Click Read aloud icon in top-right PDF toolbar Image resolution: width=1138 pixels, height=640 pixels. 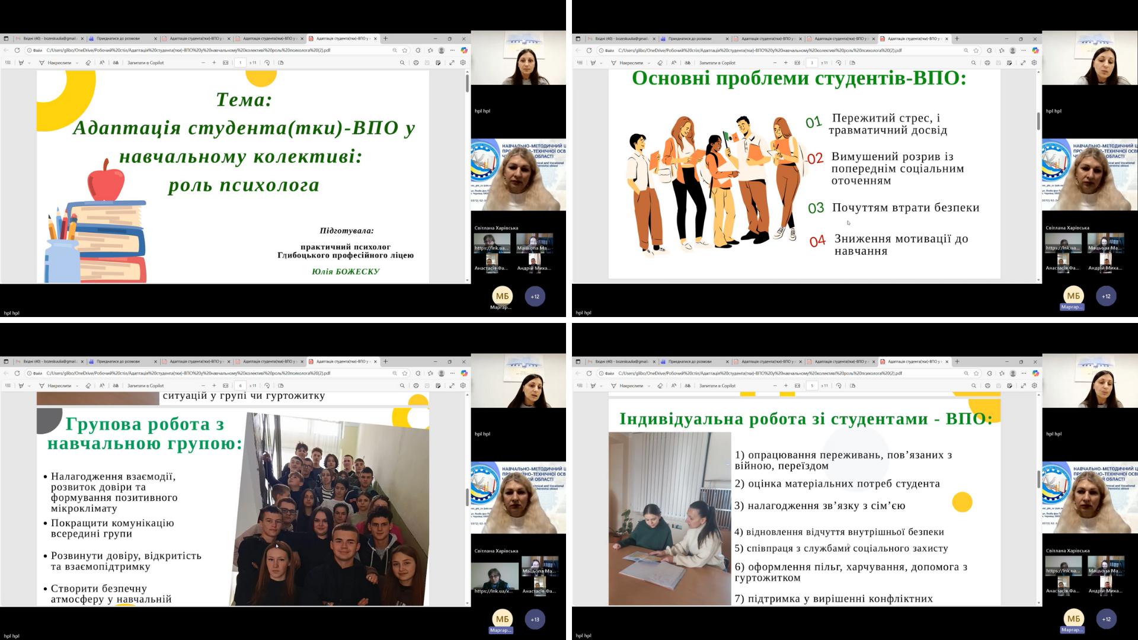coord(673,63)
